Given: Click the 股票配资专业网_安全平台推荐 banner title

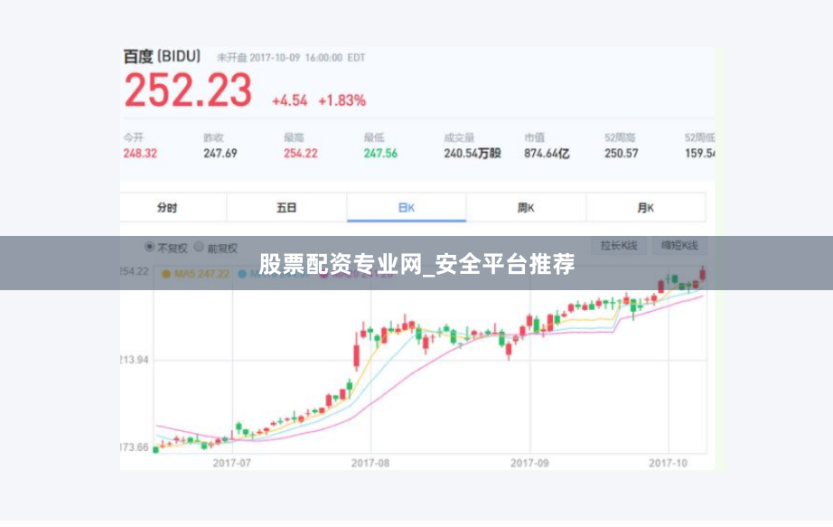Looking at the screenshot, I should pos(417,264).
